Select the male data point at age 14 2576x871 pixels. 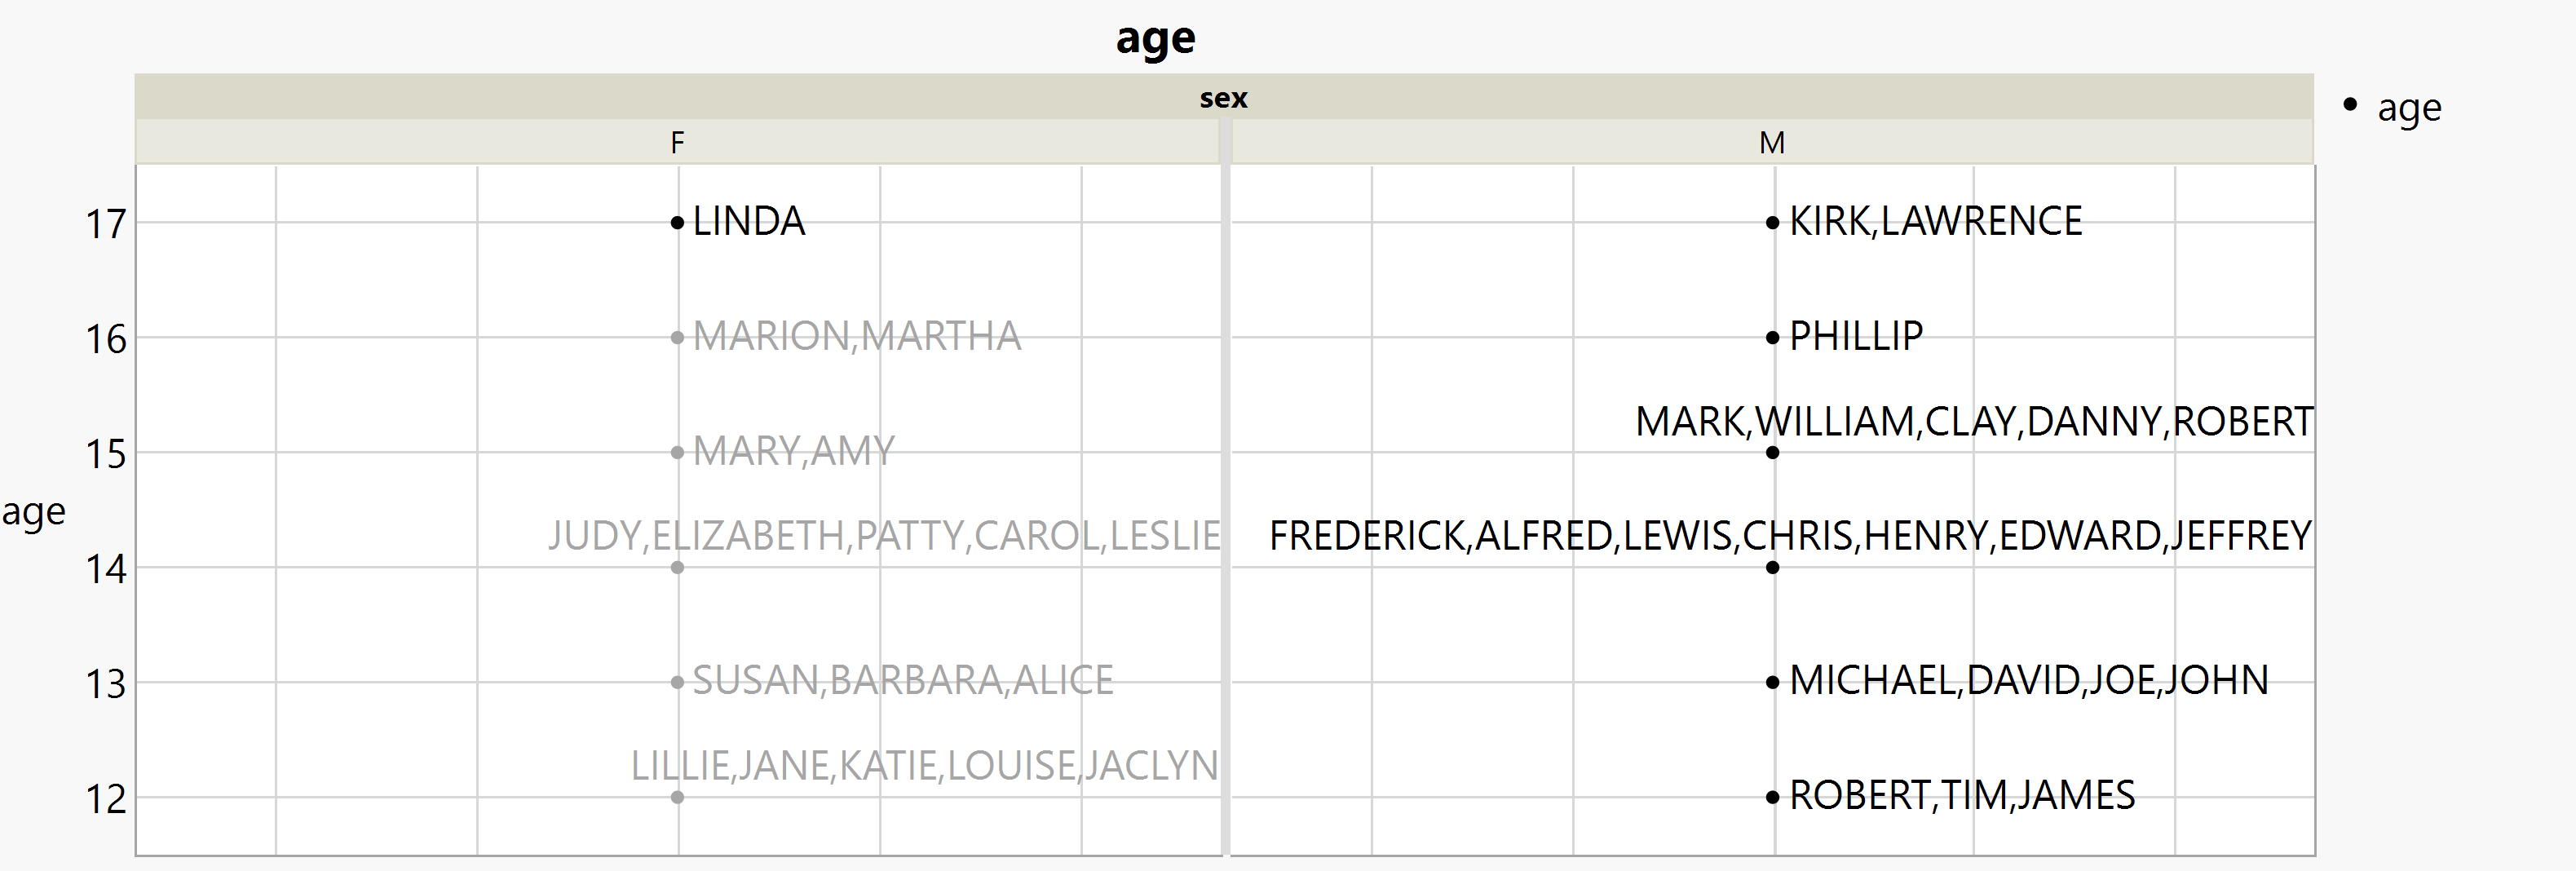(1772, 567)
